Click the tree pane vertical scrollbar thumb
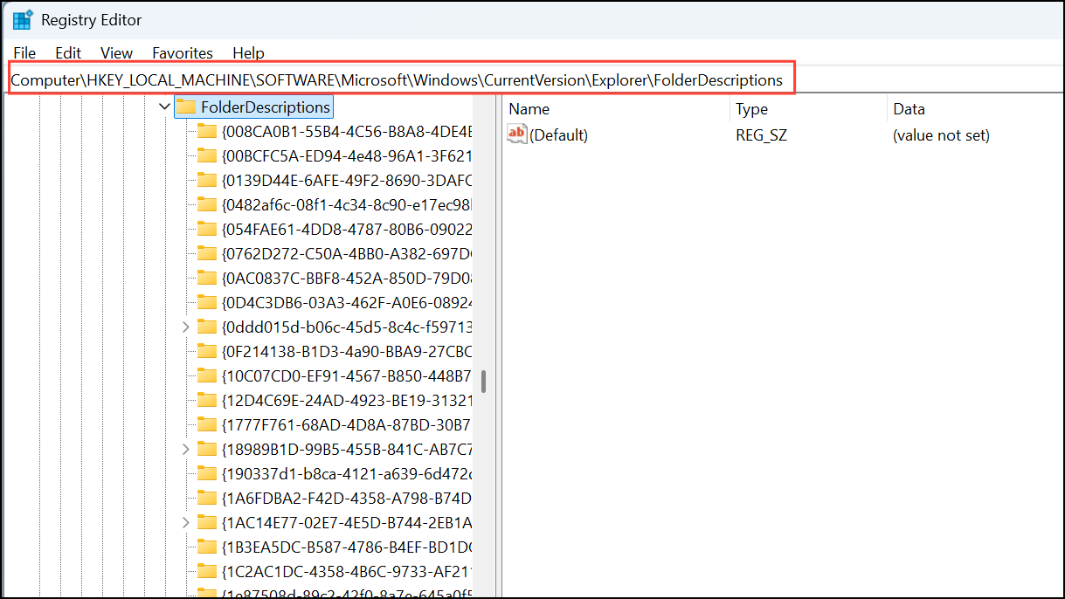The image size is (1065, 599). click(483, 382)
